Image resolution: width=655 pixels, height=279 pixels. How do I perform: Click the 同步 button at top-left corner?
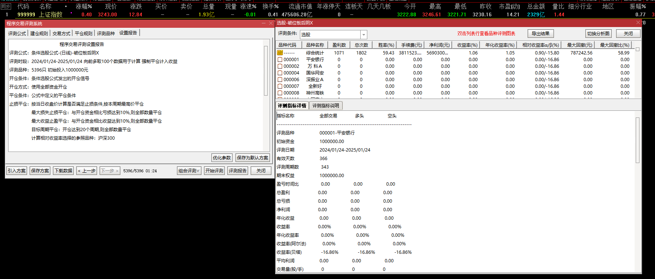[6, 6]
